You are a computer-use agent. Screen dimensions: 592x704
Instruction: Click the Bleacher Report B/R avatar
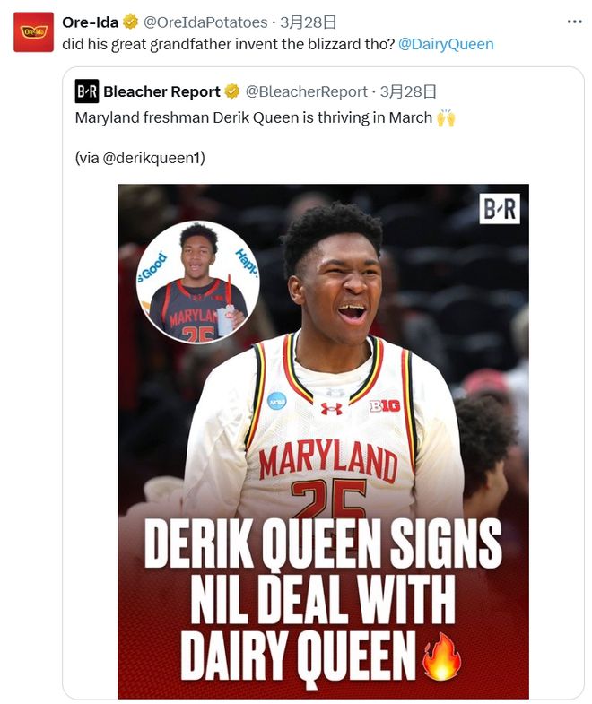[x=87, y=91]
